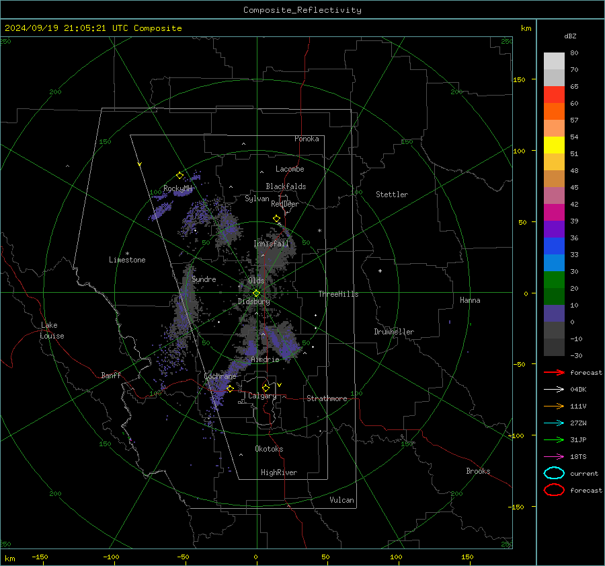605x566 pixels.
Task: Select the bright green 30-20 dBZ swatch
Action: [554, 279]
